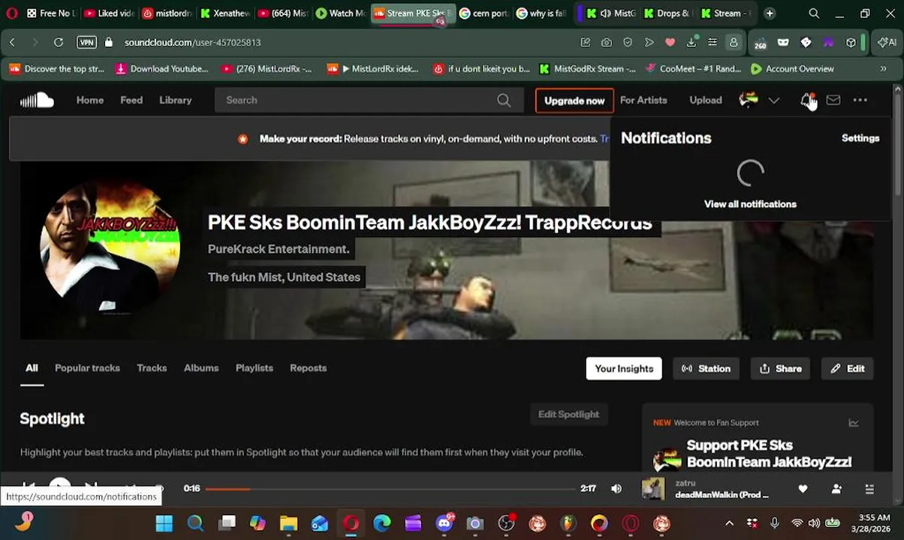Open the browser tab search magnifier icon
This screenshot has height=540, width=904.
pos(814,13)
